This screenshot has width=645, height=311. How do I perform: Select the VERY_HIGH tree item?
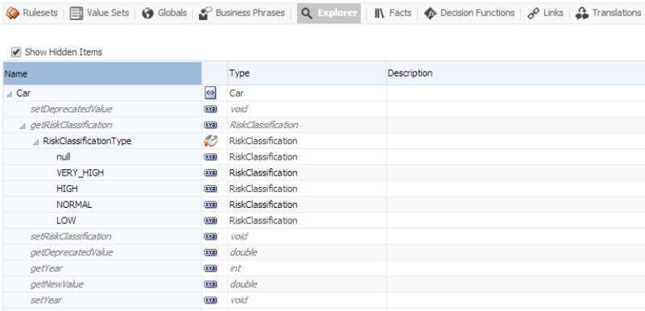[x=81, y=172]
